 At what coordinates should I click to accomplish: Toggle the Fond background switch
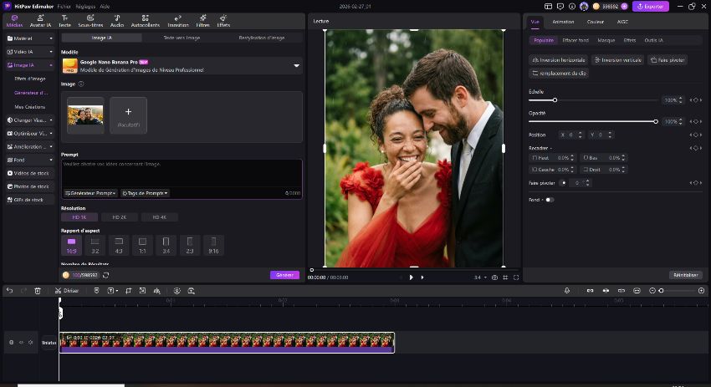pos(550,200)
